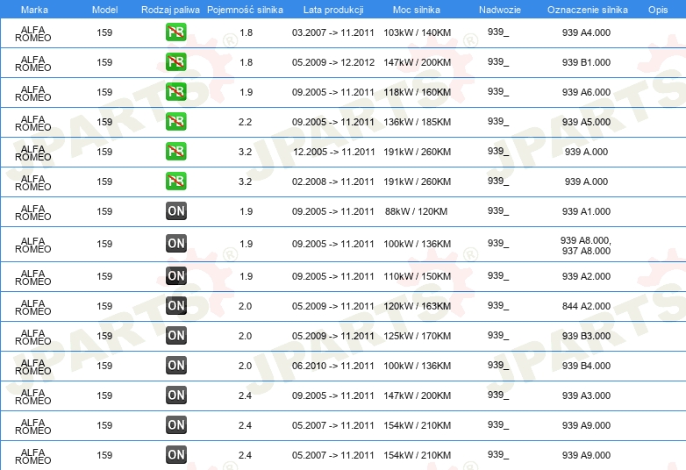Click engine code 844 A2.000

click(x=586, y=306)
